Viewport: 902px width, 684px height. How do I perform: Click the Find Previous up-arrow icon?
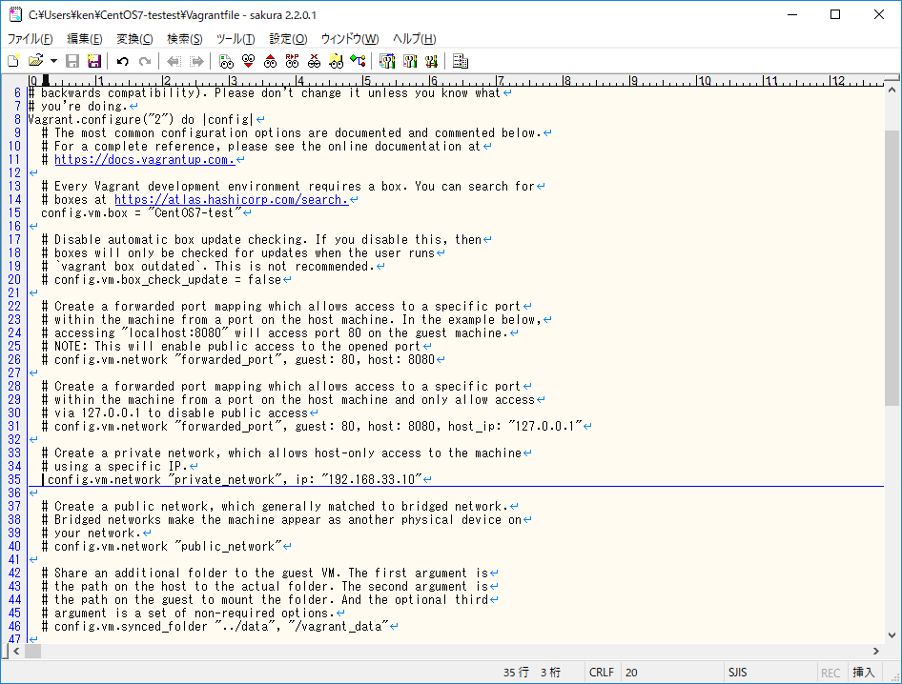pos(270,61)
